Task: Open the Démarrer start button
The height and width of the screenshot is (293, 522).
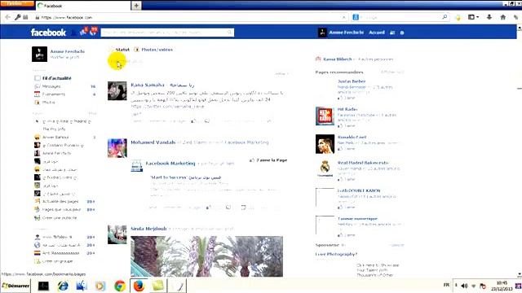Action: coord(15,286)
